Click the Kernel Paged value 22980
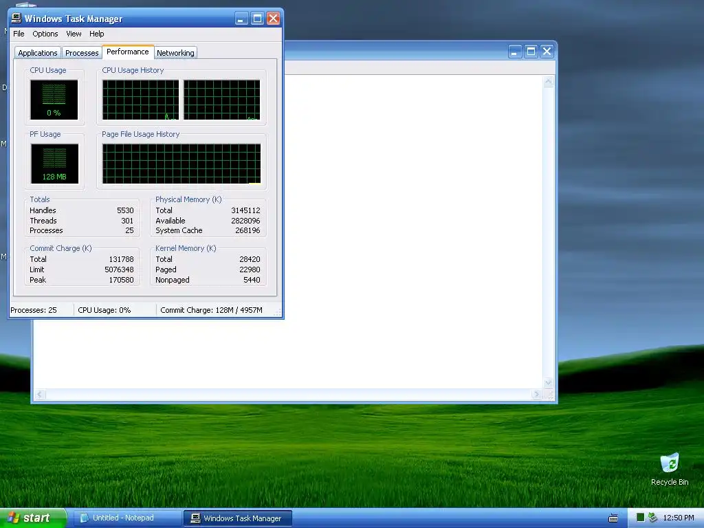The width and height of the screenshot is (704, 528). coord(250,269)
